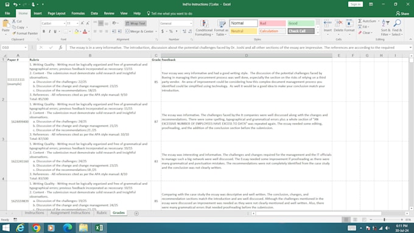This screenshot has height=233, width=414.
Task: Apply the Check Cell style
Action: tap(301, 31)
